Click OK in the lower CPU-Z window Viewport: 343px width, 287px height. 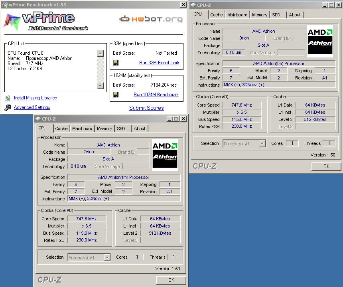(x=171, y=280)
